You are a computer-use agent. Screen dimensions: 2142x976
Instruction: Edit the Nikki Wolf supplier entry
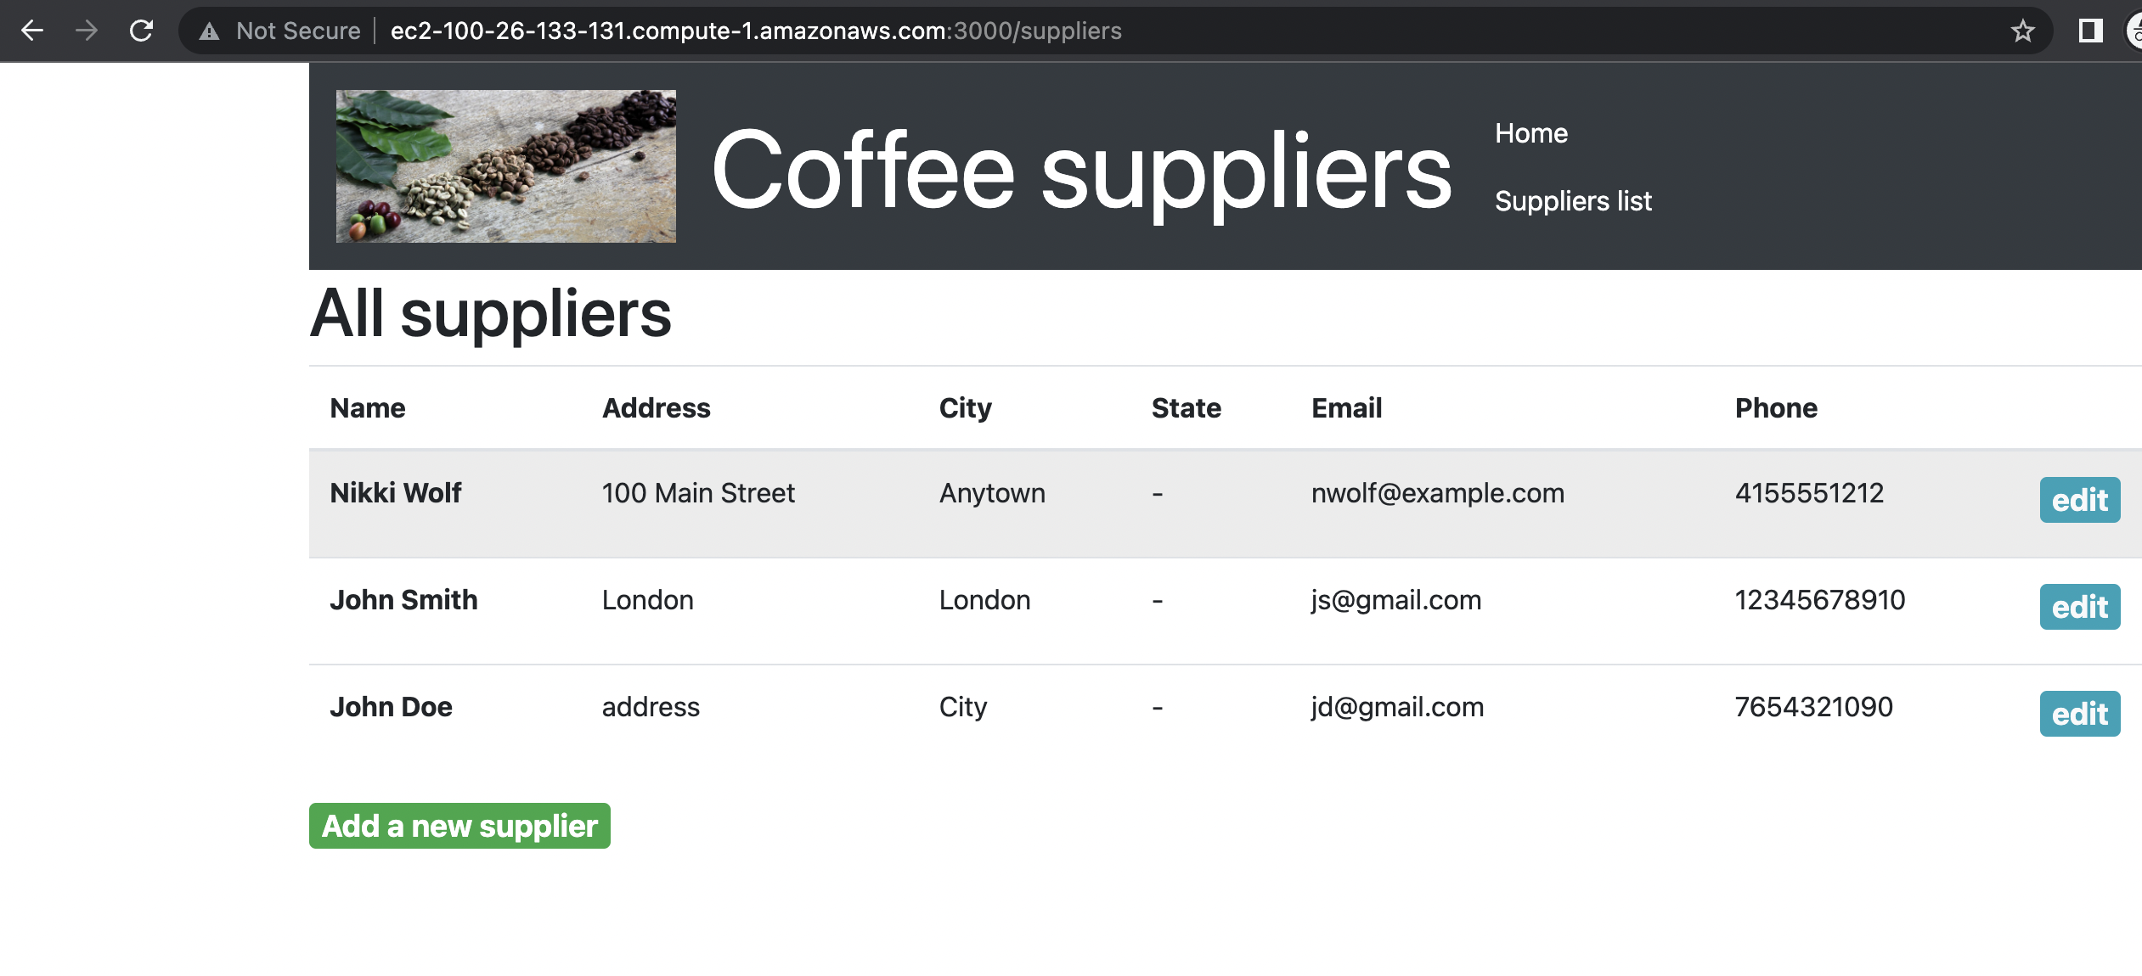[2079, 500]
